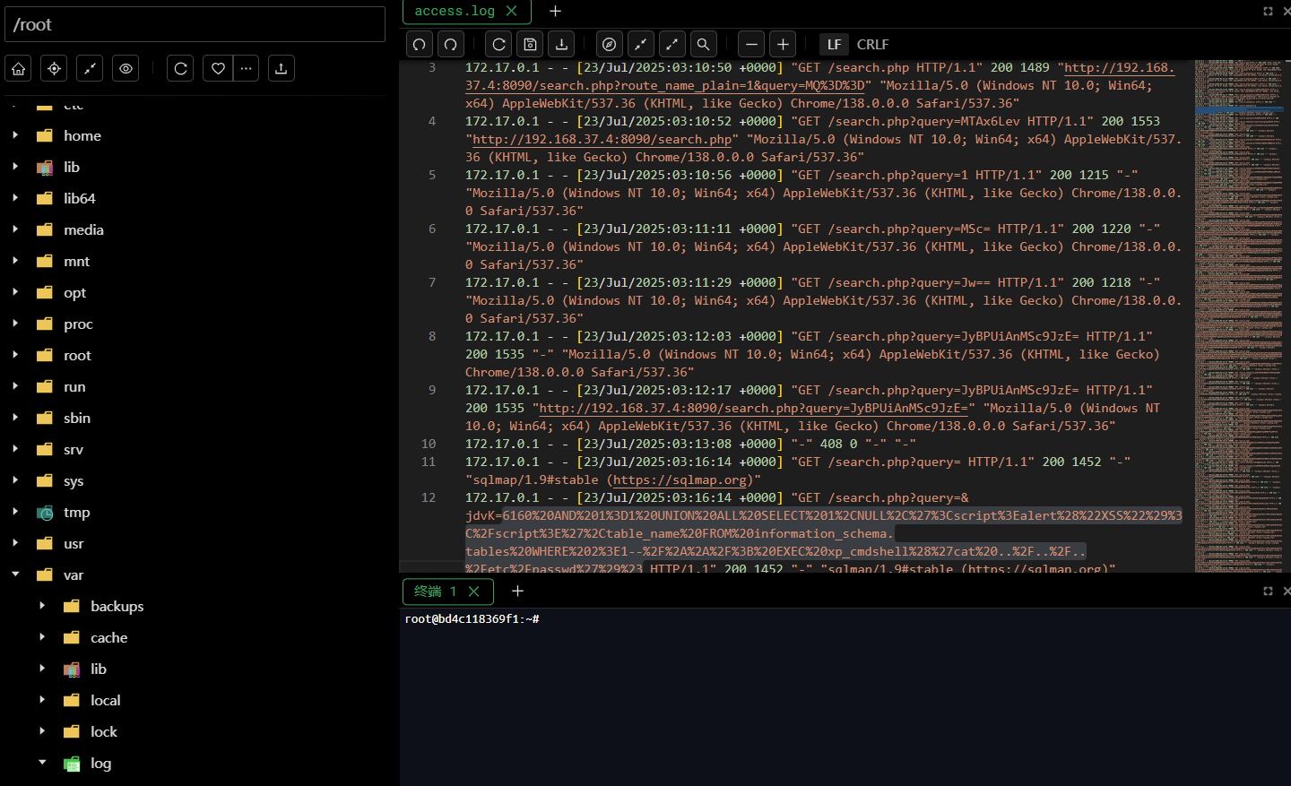Image resolution: width=1291 pixels, height=786 pixels.
Task: Open the sqlmap.org link on line 11
Action: click(x=680, y=479)
